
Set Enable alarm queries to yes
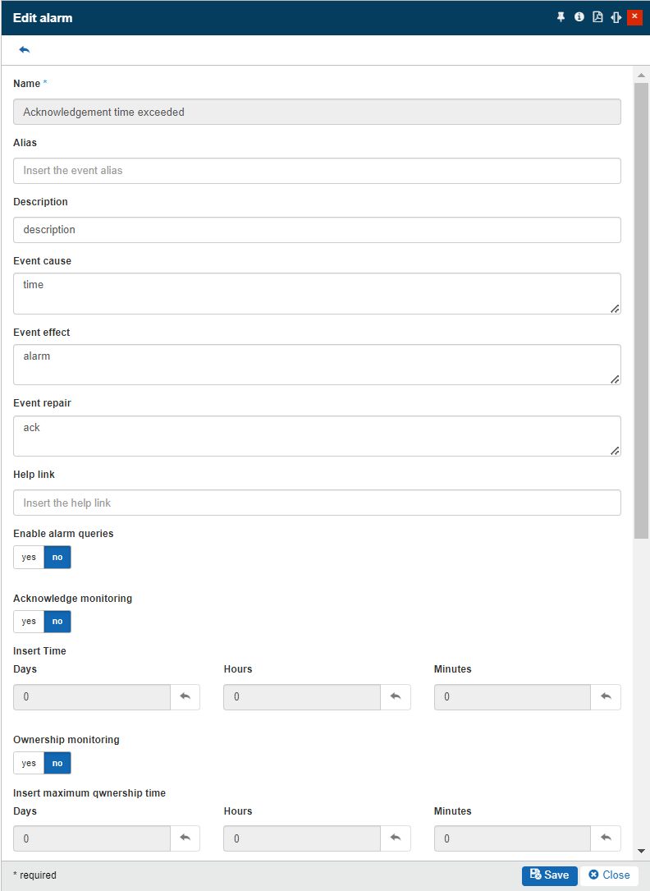29,557
